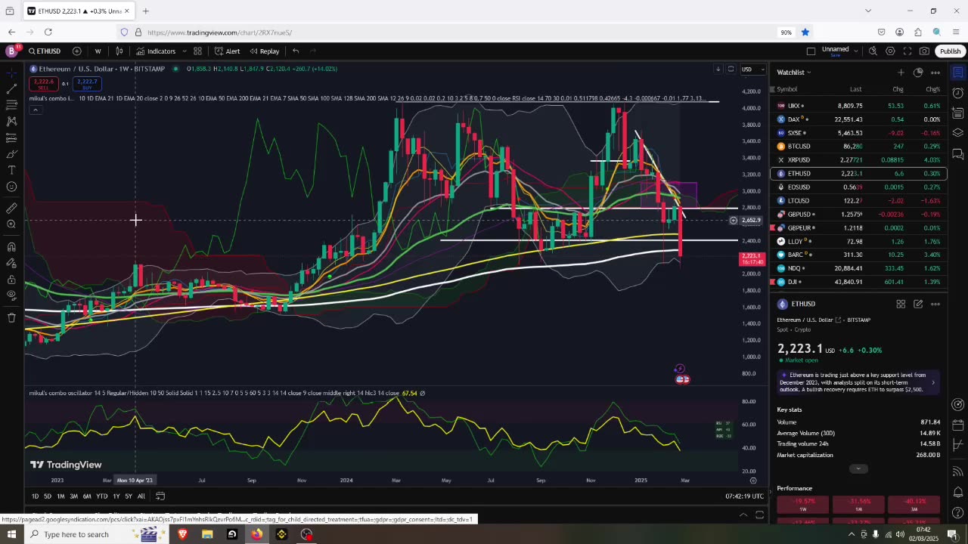The width and height of the screenshot is (968, 544).
Task: Select BTCUSD in the watchlist
Action: pyautogui.click(x=858, y=147)
